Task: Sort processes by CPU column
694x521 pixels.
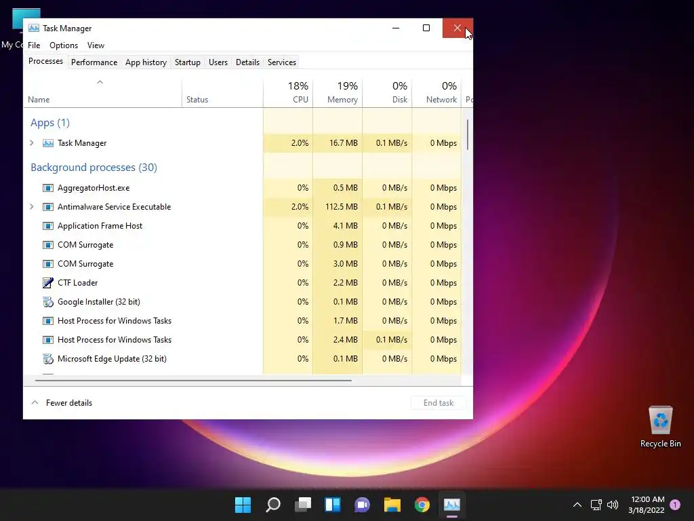Action: pyautogui.click(x=288, y=93)
